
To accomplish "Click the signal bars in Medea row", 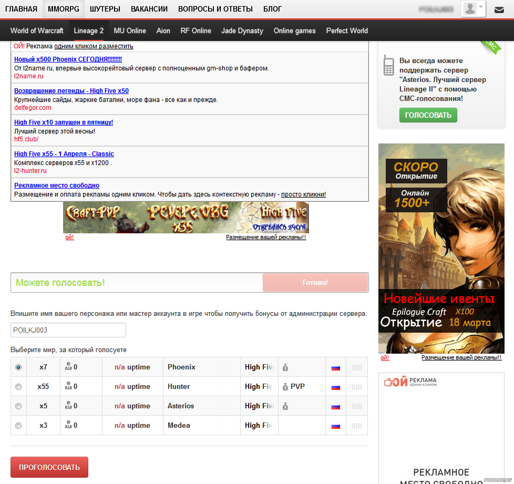I will click(357, 426).
